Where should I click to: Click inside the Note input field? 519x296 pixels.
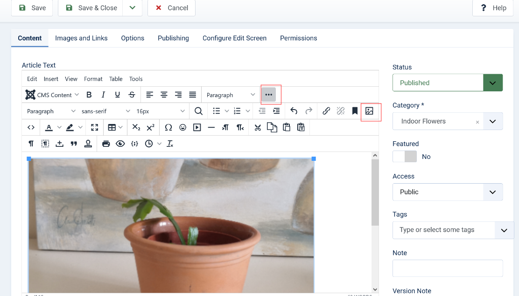click(447, 268)
